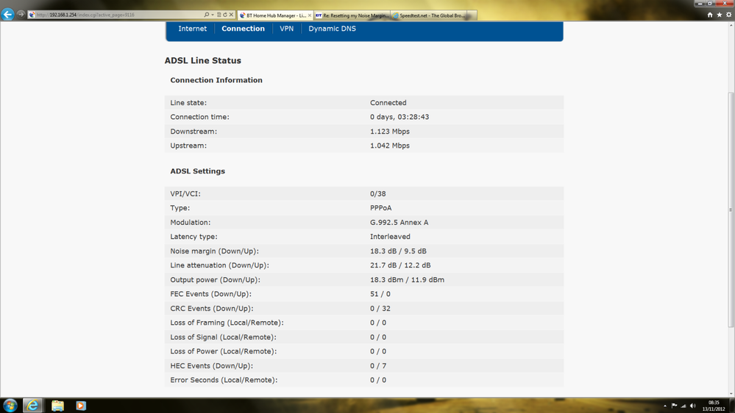Image resolution: width=735 pixels, height=413 pixels.
Task: Click the 'ADSL Settings' subheading
Action: coord(197,171)
